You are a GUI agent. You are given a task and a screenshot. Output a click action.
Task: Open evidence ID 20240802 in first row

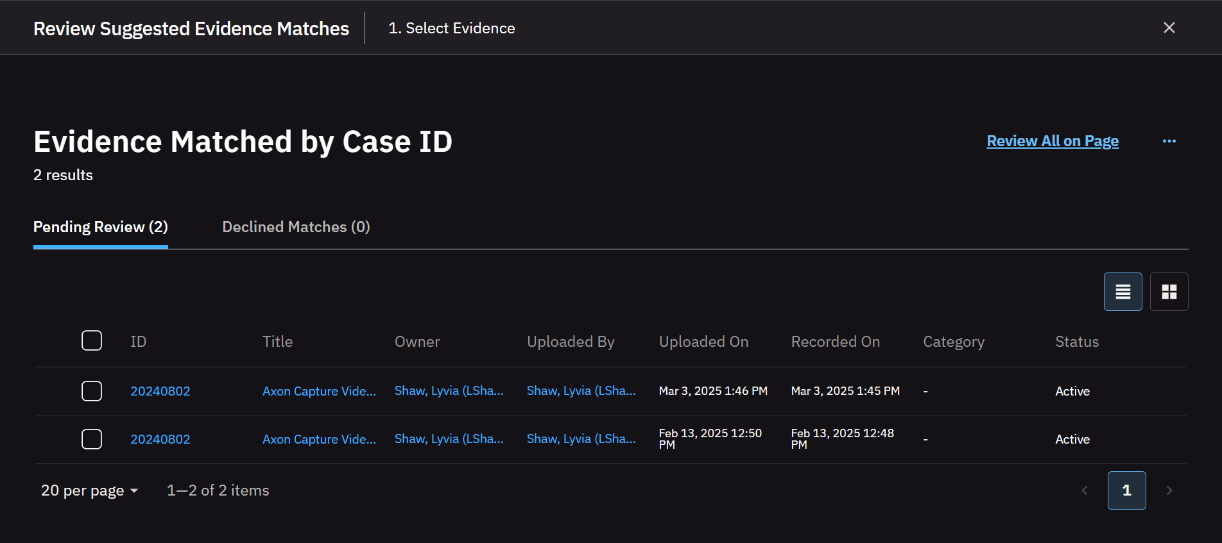(160, 391)
